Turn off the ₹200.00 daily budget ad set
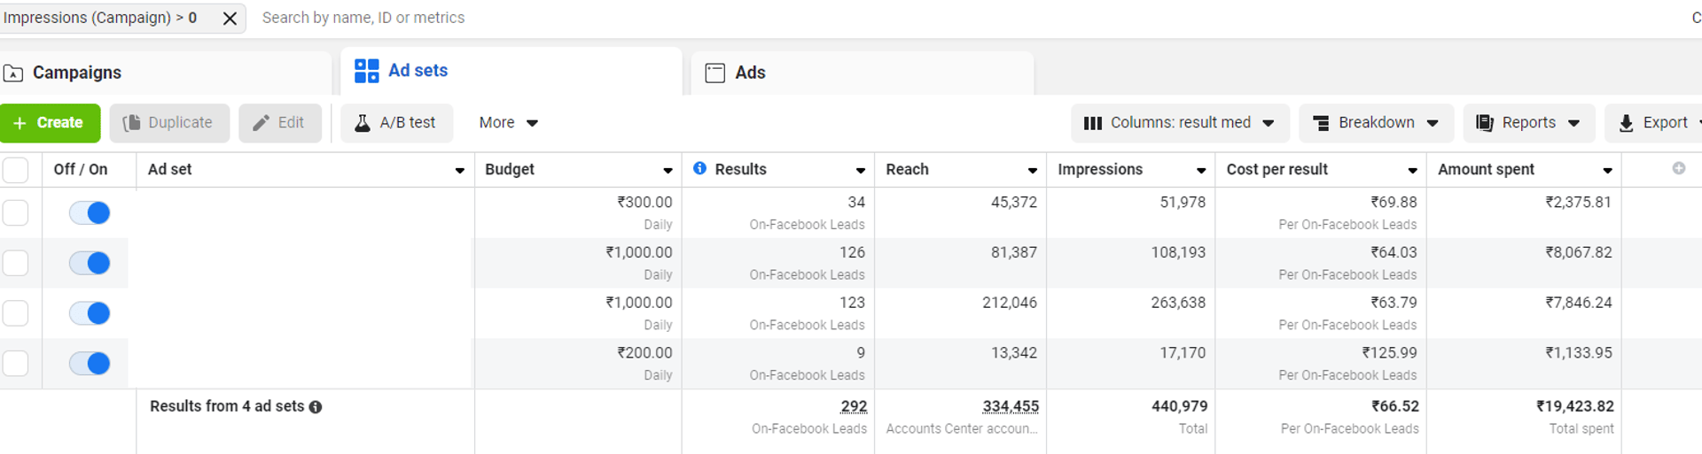The image size is (1702, 454). [x=90, y=363]
